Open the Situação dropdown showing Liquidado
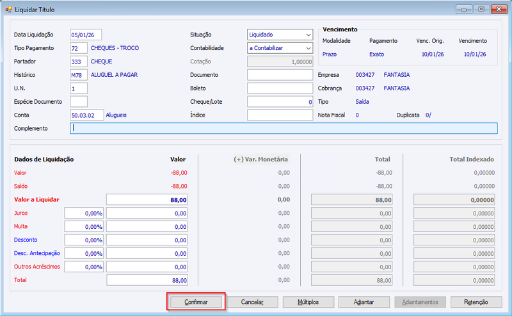This screenshot has width=512, height=316. 280,35
